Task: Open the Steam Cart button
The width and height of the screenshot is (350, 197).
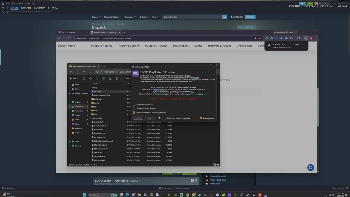Action: point(250,17)
